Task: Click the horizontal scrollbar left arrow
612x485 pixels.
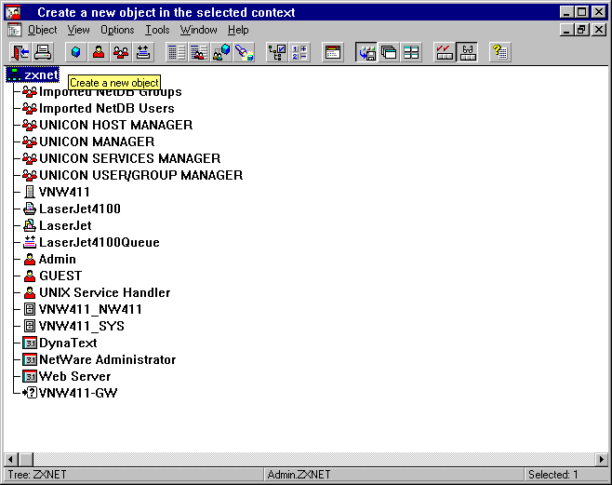Action: click(x=12, y=460)
